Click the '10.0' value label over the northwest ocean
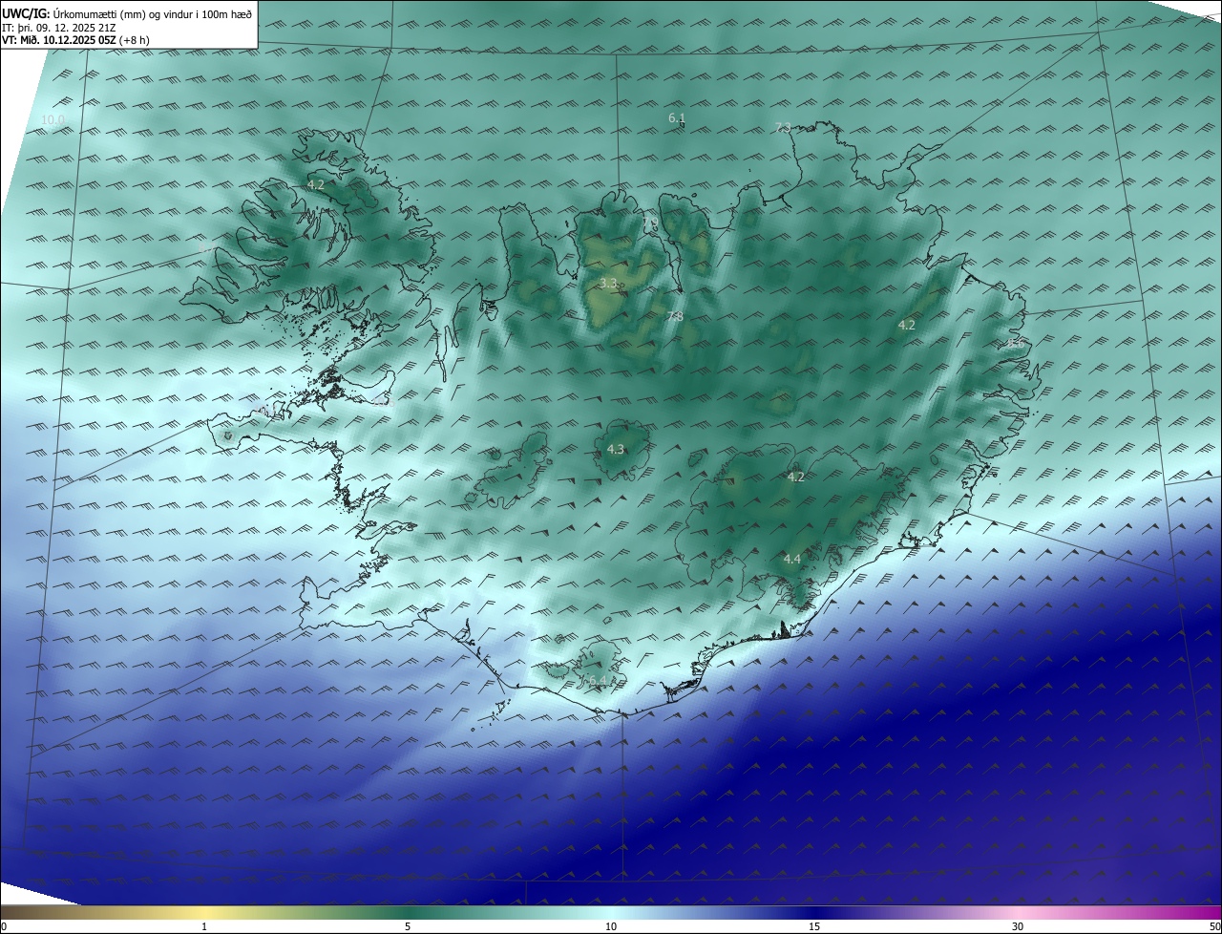The height and width of the screenshot is (934, 1222). [x=53, y=119]
